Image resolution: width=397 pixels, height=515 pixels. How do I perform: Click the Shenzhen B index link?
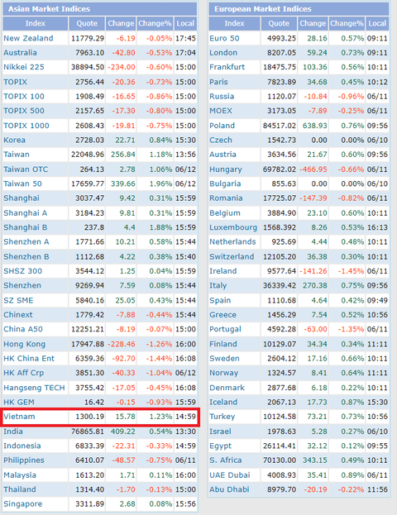click(x=26, y=256)
